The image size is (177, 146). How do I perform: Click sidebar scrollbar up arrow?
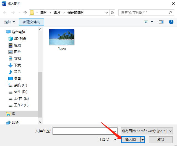(x=40, y=29)
